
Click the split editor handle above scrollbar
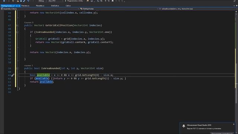[237, 12]
